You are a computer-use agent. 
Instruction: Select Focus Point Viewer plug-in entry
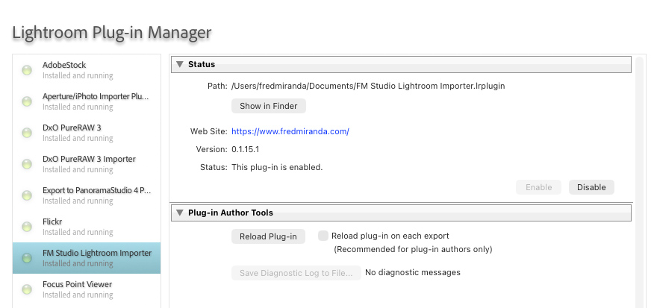tap(87, 289)
